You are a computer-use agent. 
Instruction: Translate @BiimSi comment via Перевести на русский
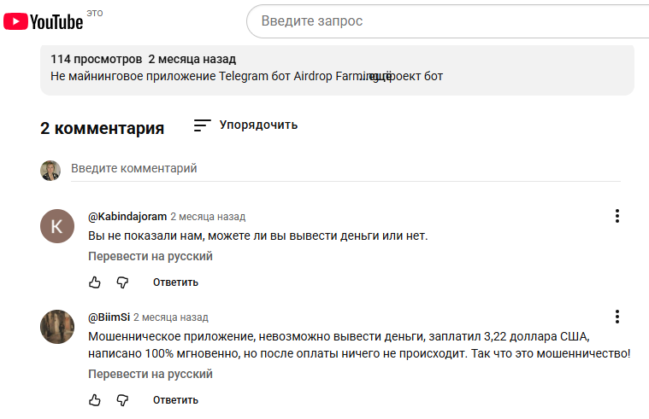pos(150,374)
